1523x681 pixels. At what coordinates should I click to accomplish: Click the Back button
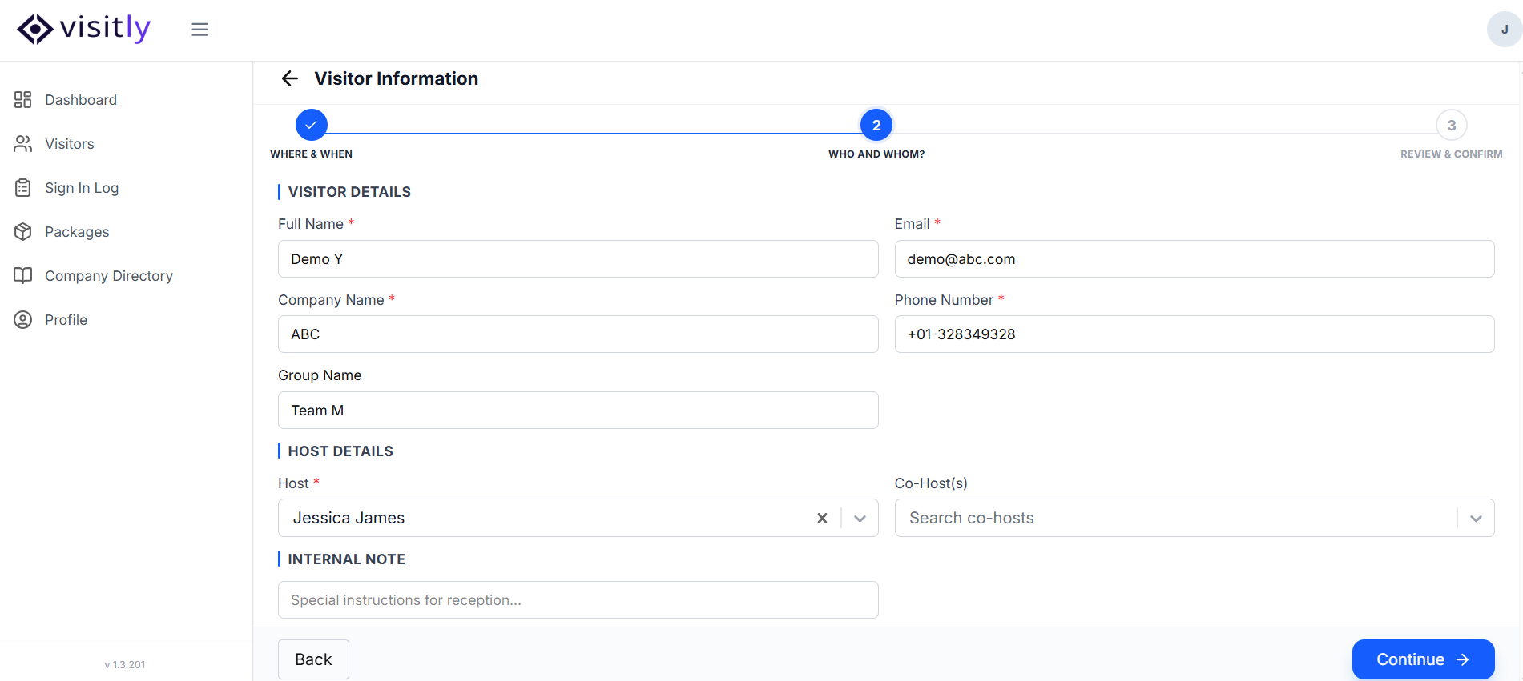[313, 659]
